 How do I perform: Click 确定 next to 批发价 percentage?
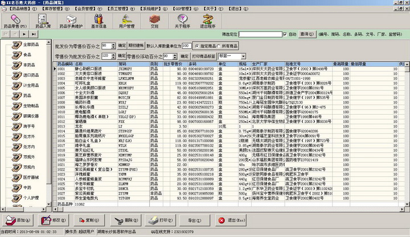coord(122,45)
